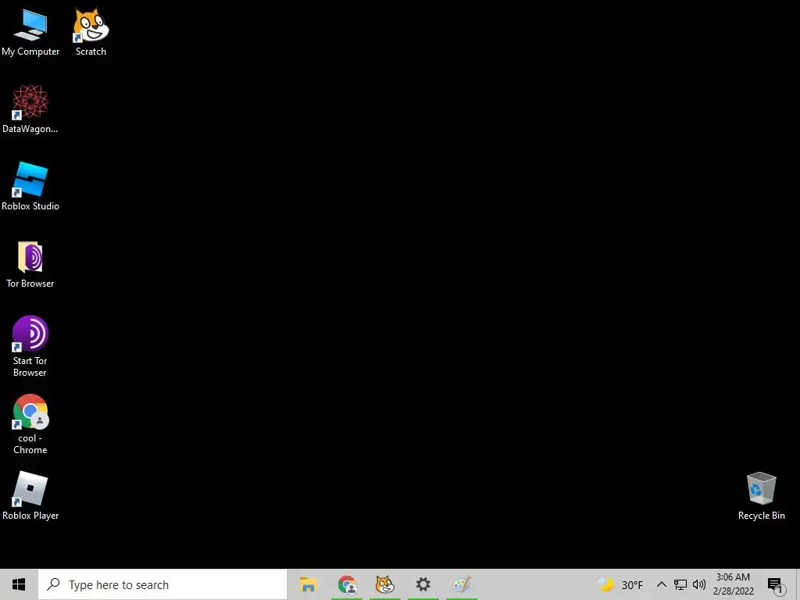This screenshot has height=600, width=800.
Task: Select the Roblox Player shortcut
Action: click(30, 496)
